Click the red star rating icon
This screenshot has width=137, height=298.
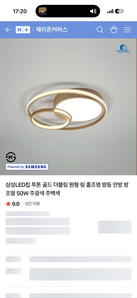coord(8,204)
